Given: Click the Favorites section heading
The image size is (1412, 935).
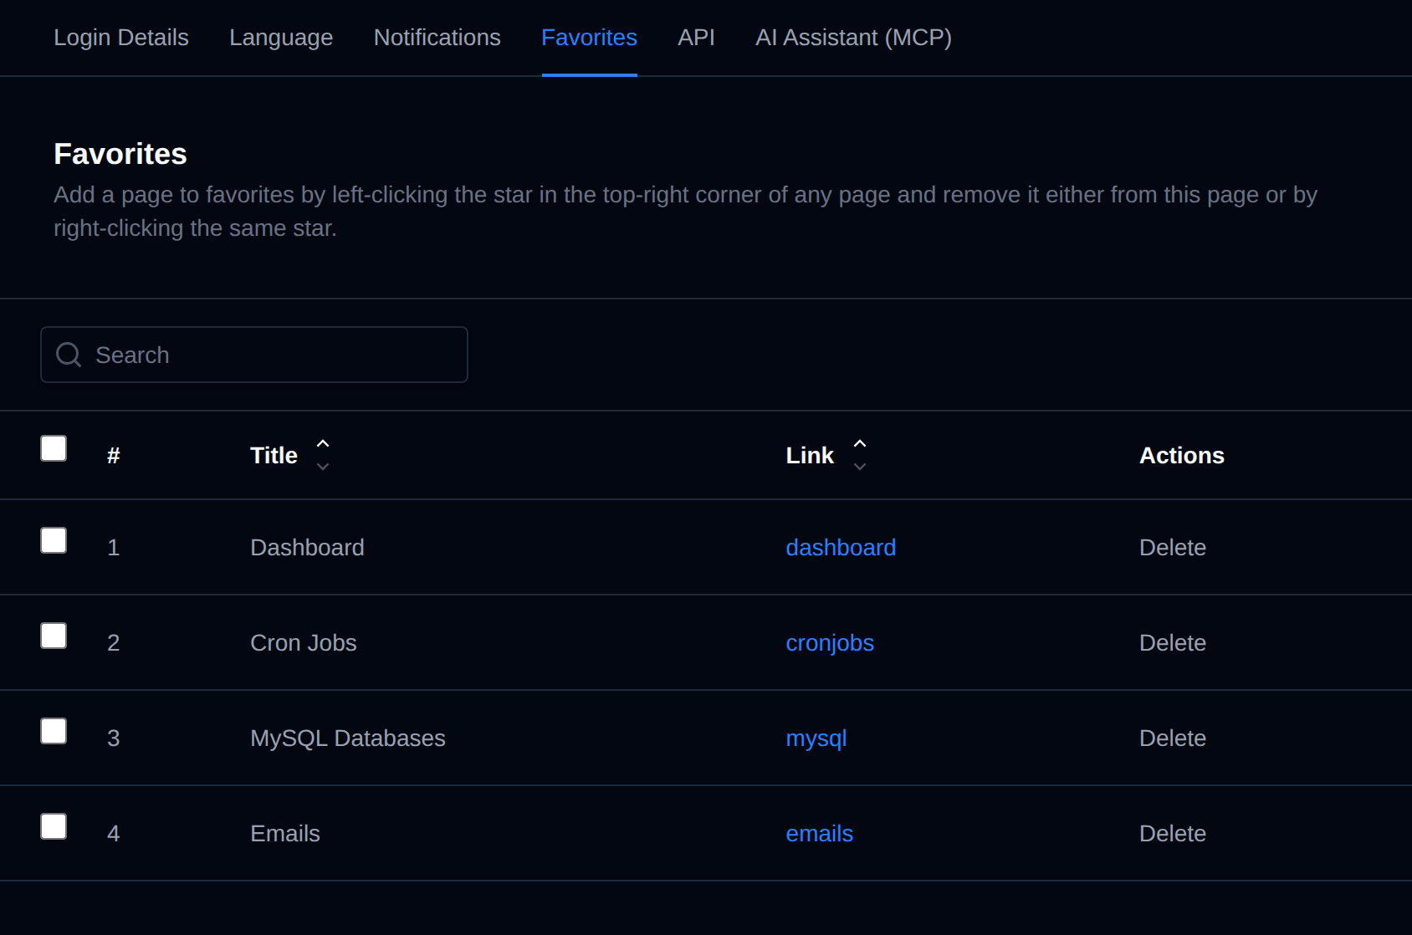Looking at the screenshot, I should coord(120,154).
